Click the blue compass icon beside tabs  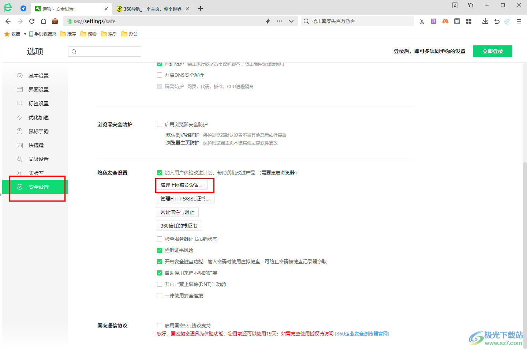tap(23, 8)
